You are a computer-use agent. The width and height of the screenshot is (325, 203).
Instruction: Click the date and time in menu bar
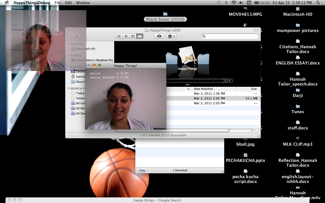tap(292, 3)
